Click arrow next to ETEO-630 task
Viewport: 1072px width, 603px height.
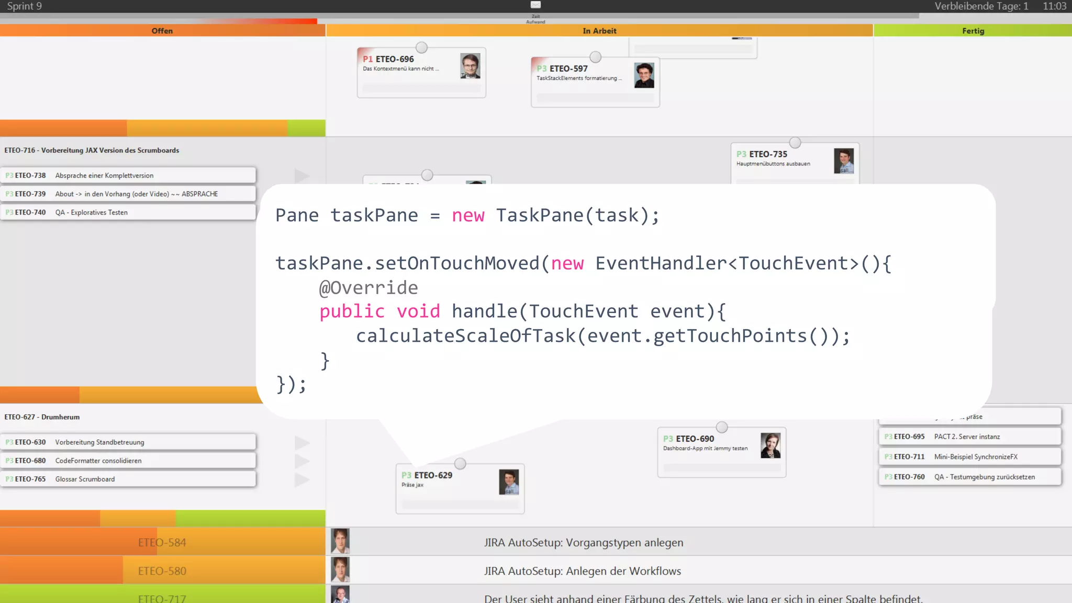[x=302, y=443]
